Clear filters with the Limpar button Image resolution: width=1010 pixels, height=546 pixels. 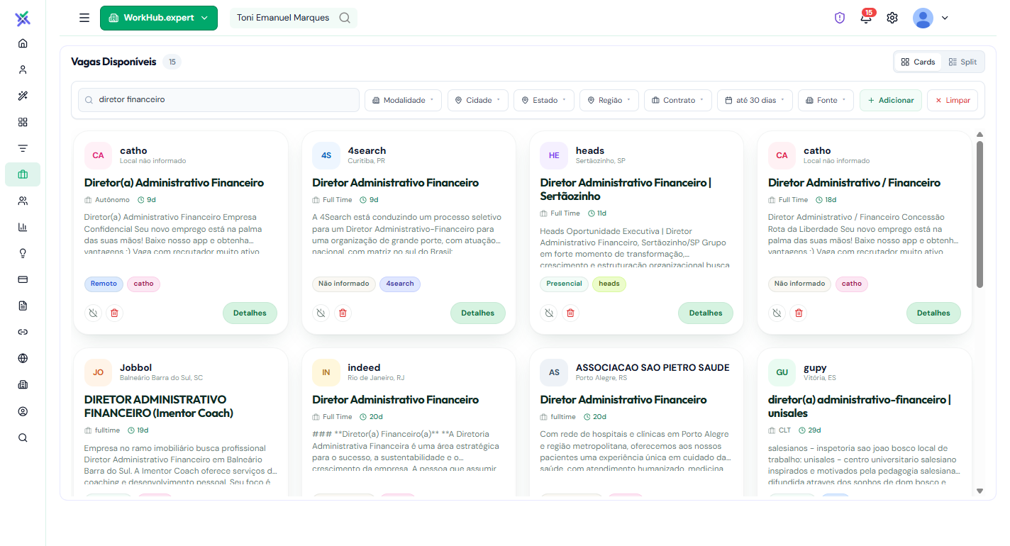click(953, 100)
